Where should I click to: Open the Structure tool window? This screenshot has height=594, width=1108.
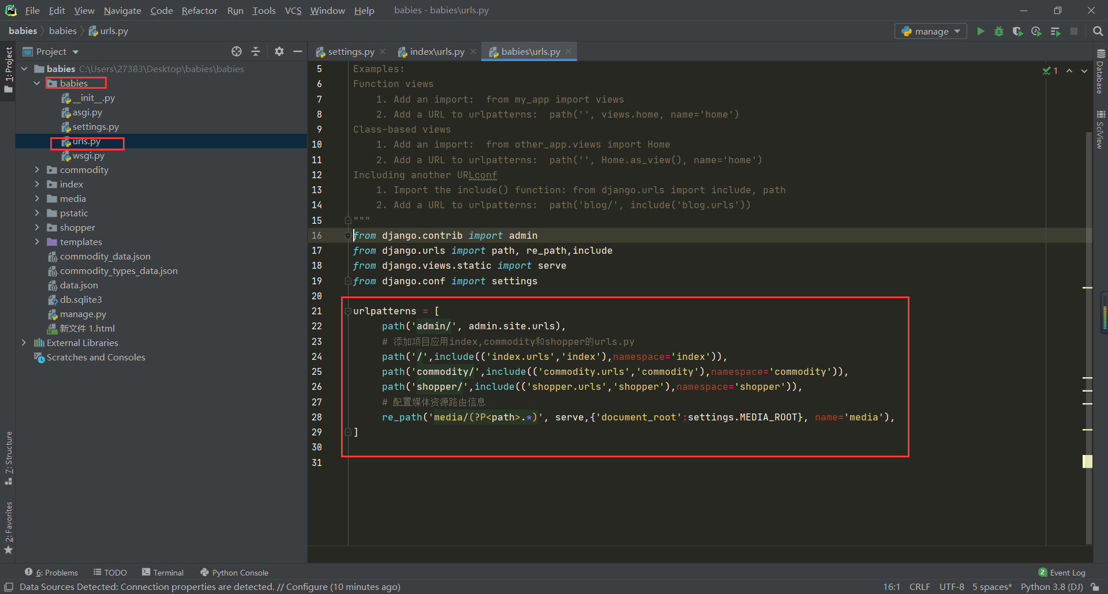point(8,458)
